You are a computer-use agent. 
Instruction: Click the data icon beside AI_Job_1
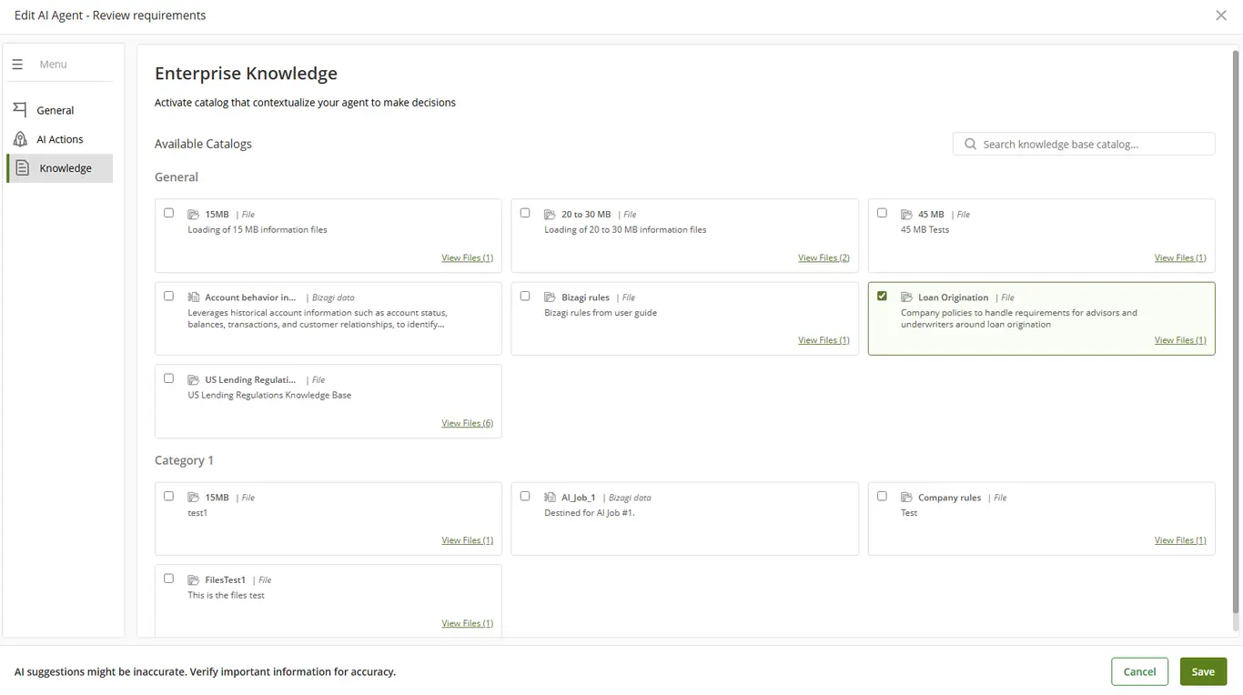[x=550, y=498]
